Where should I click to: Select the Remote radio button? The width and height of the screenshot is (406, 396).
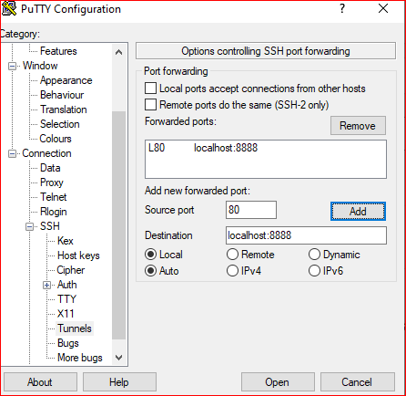click(232, 255)
